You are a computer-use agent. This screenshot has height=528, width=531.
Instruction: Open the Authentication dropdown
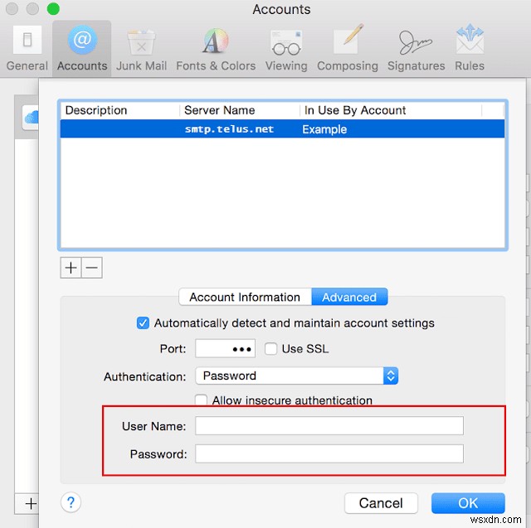tap(296, 375)
